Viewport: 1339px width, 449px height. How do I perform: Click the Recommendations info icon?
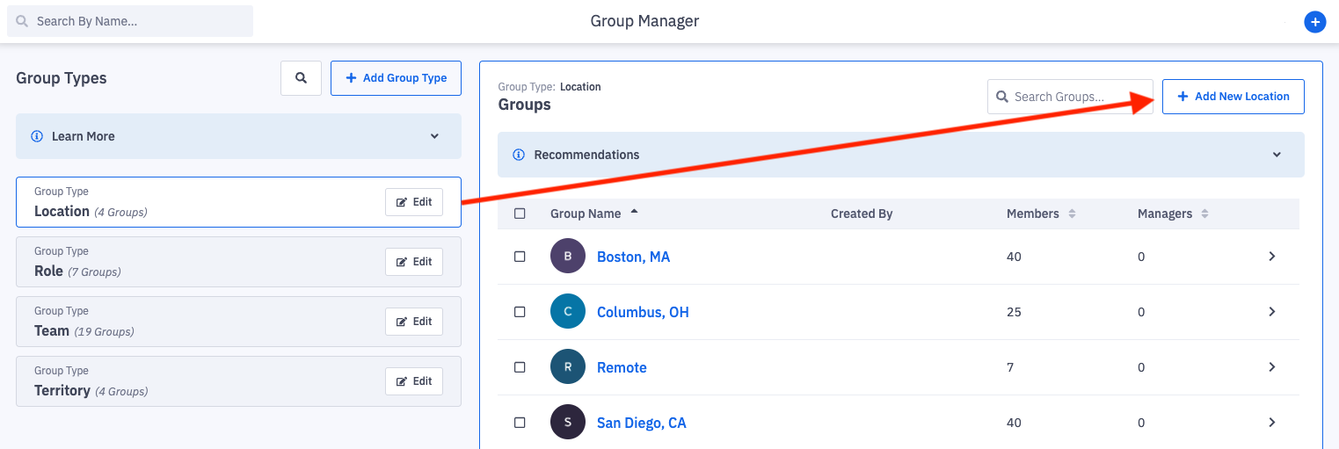point(519,155)
